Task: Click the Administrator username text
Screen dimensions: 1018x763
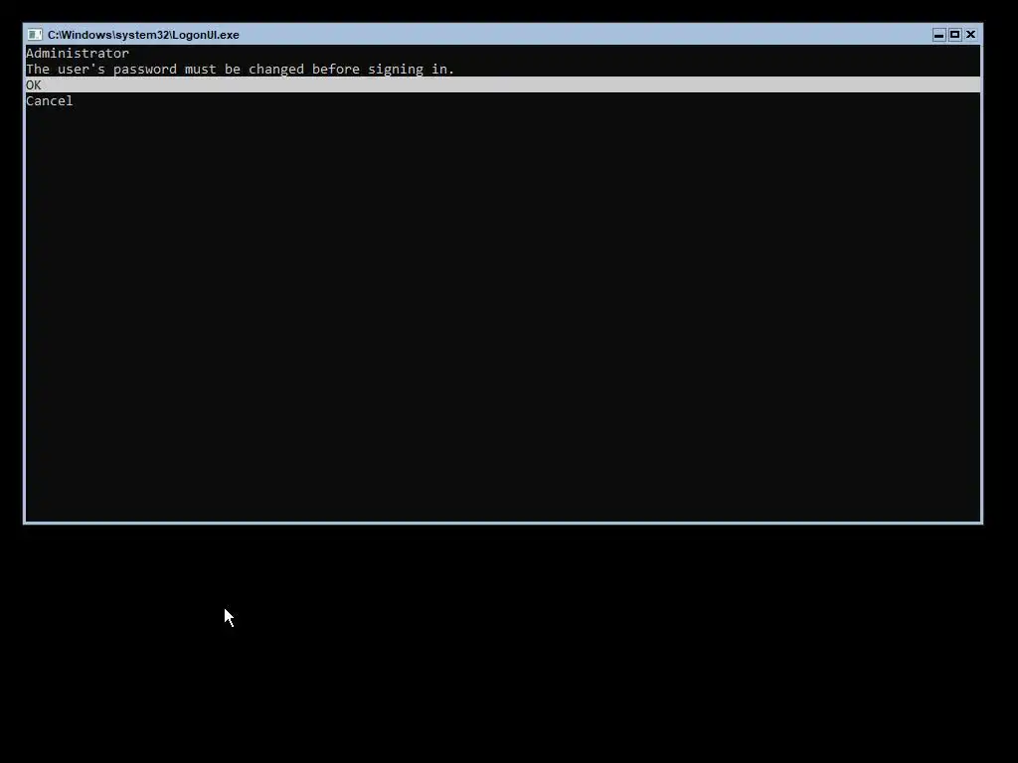Action: point(78,54)
